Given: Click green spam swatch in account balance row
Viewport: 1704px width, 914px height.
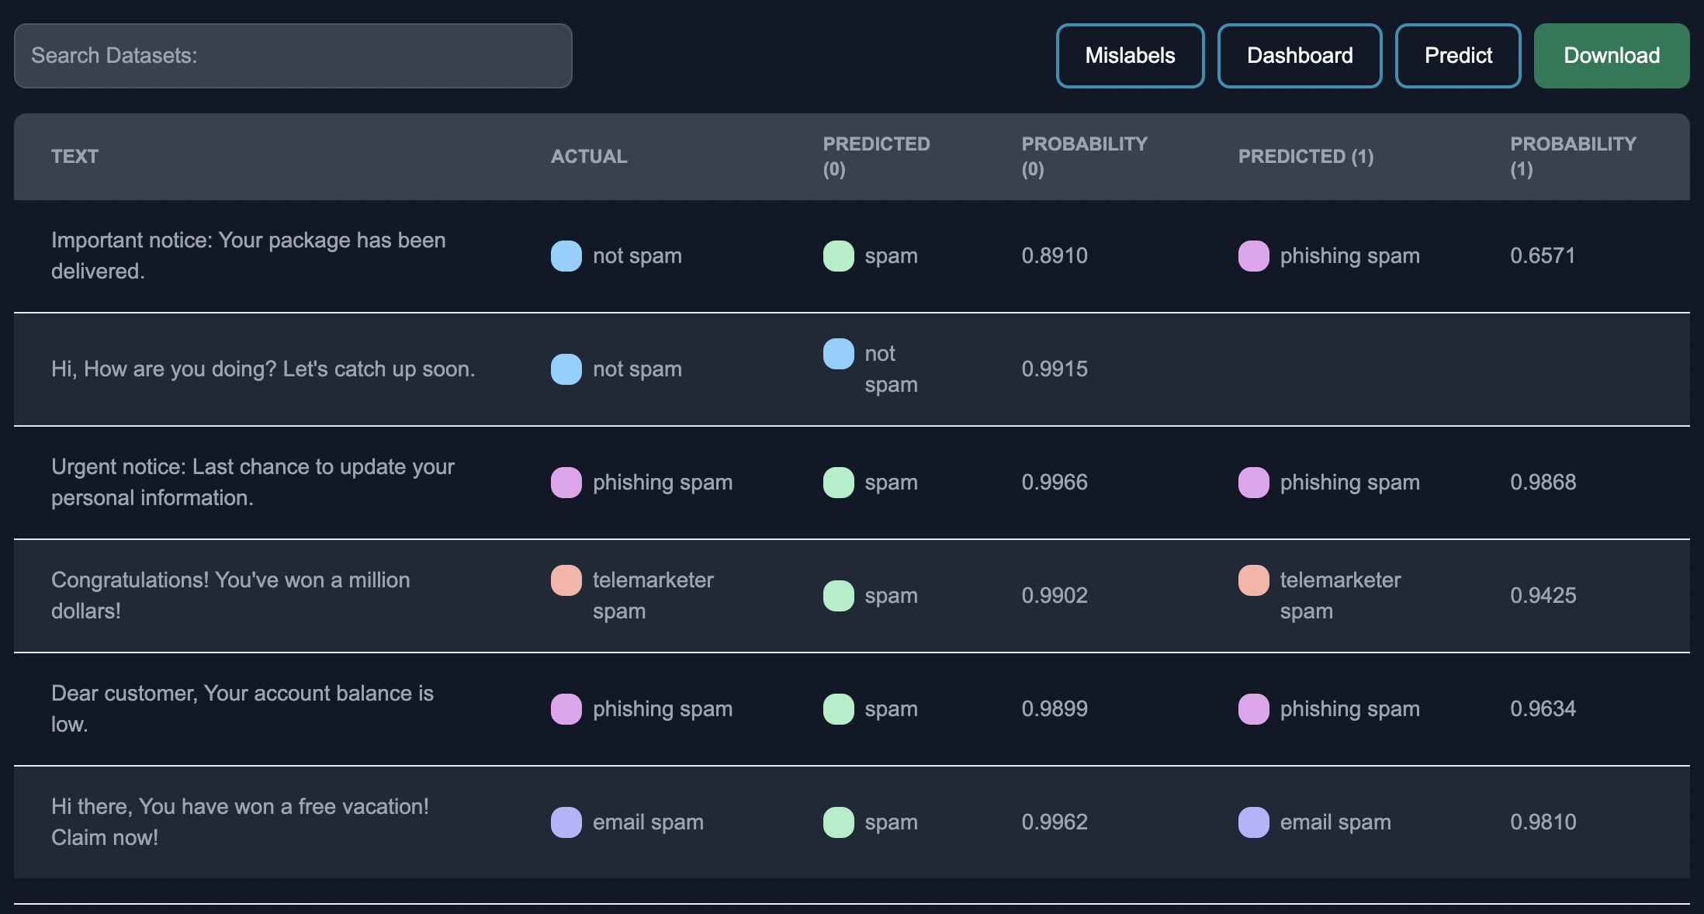Looking at the screenshot, I should coord(839,709).
